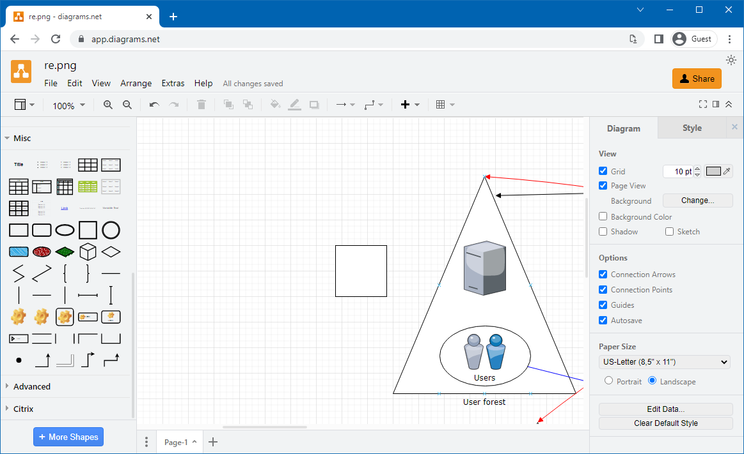Open the Paper Size dropdown
The image size is (744, 454).
(x=664, y=361)
